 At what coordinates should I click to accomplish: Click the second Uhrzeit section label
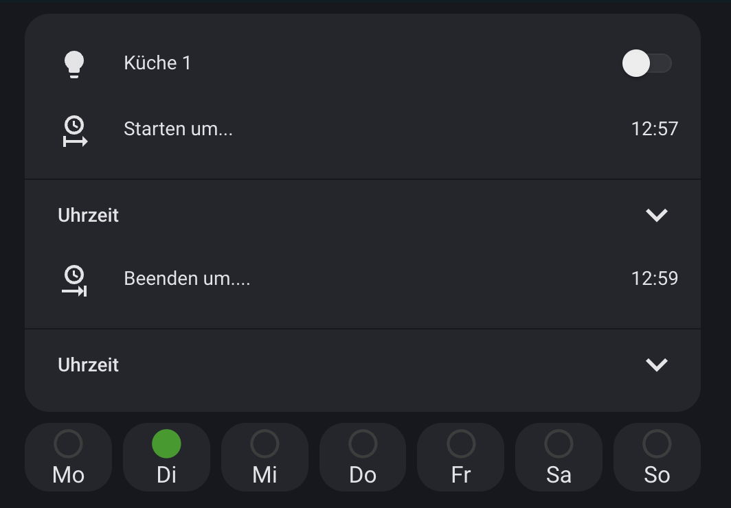click(89, 365)
